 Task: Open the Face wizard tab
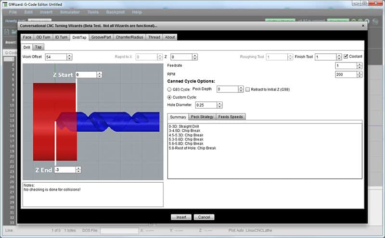pyautogui.click(x=27, y=38)
